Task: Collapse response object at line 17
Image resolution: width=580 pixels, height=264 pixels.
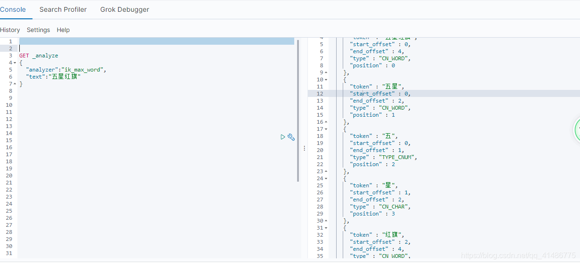Action: [326, 129]
